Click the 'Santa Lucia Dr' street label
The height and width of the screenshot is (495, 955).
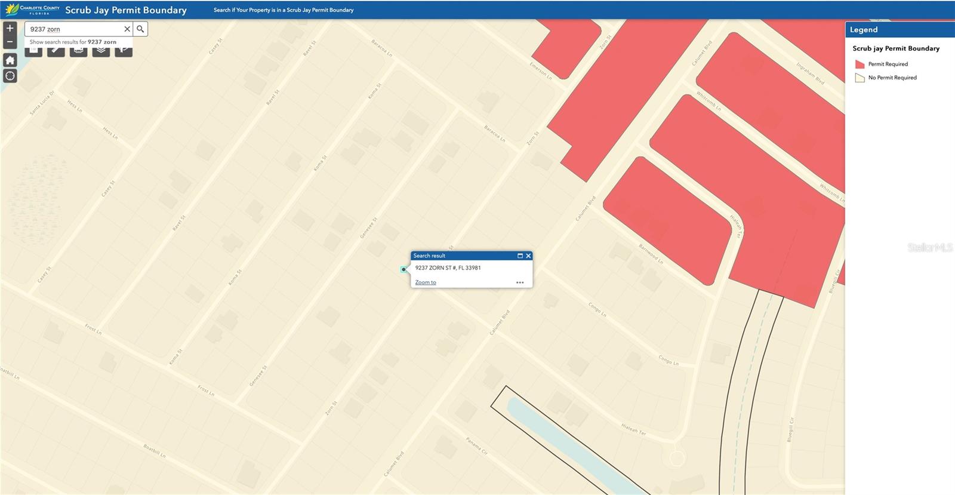(42, 103)
